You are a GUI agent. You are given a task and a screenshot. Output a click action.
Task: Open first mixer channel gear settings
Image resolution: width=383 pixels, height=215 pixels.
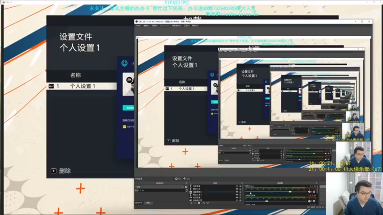(x=314, y=192)
